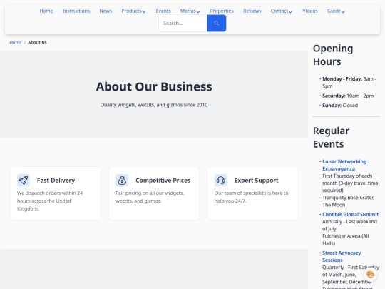The image size is (385, 289).
Task: Open Lunar Networking Extravaganza event link
Action: pyautogui.click(x=344, y=165)
